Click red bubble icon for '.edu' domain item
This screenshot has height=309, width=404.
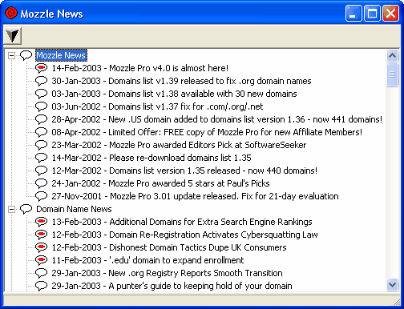point(42,260)
